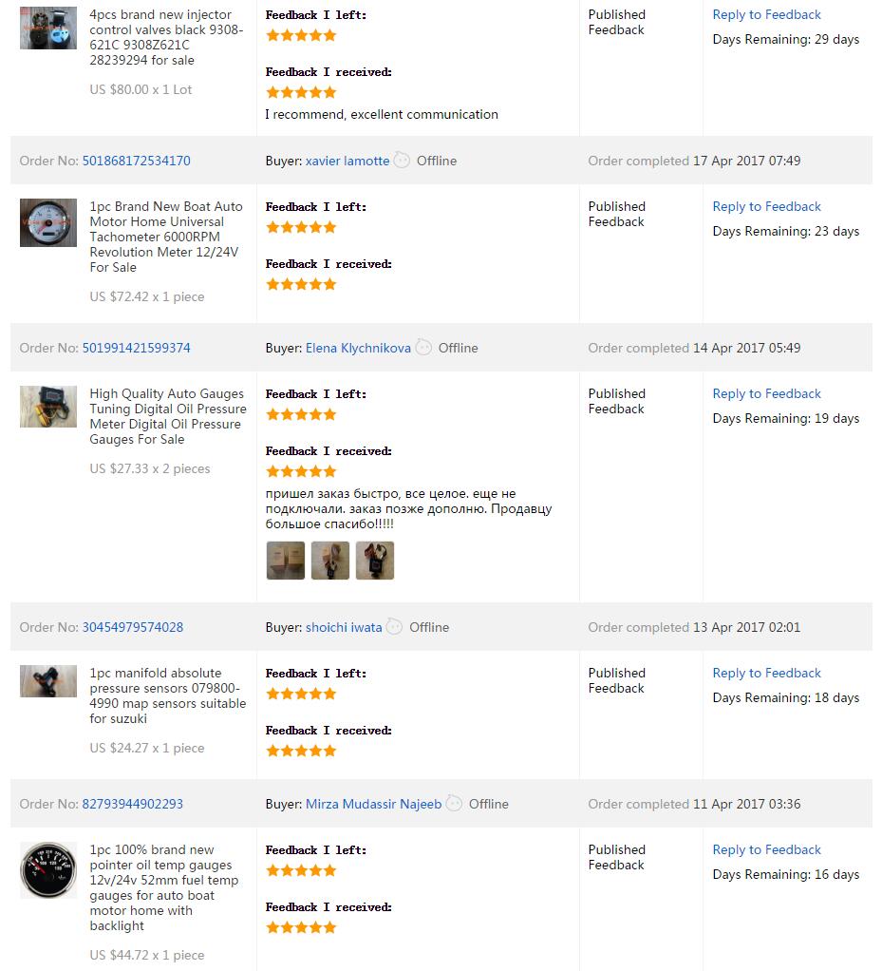View first feedback photo from Elena's review

(286, 561)
